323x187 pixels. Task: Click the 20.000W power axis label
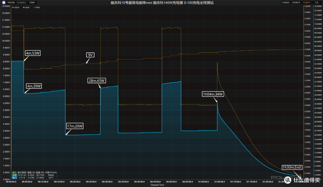click(318, 135)
